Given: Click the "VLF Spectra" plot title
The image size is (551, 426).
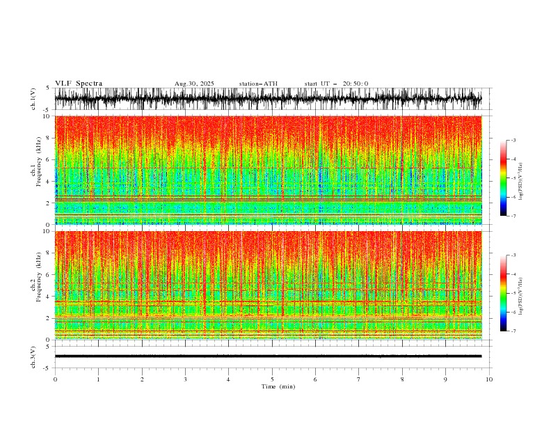Looking at the screenshot, I should tap(79, 84).
